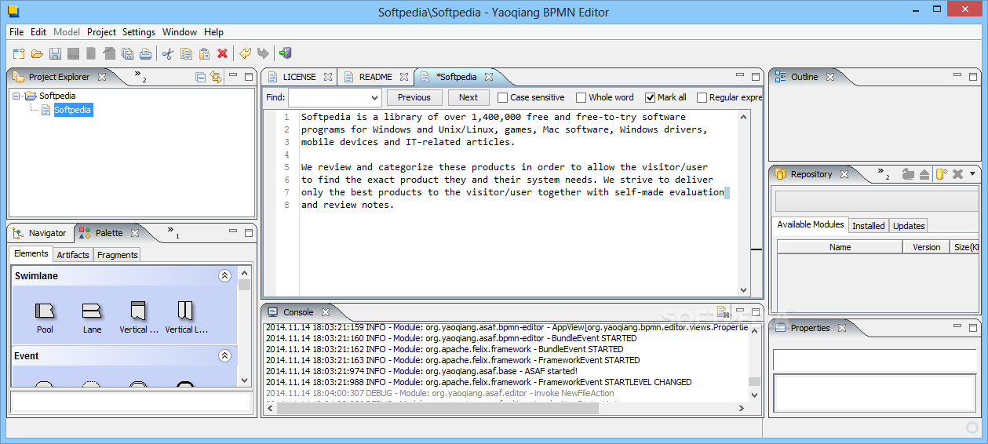
Task: Click the Palette vertical scrollbar down arrow
Action: (x=244, y=380)
